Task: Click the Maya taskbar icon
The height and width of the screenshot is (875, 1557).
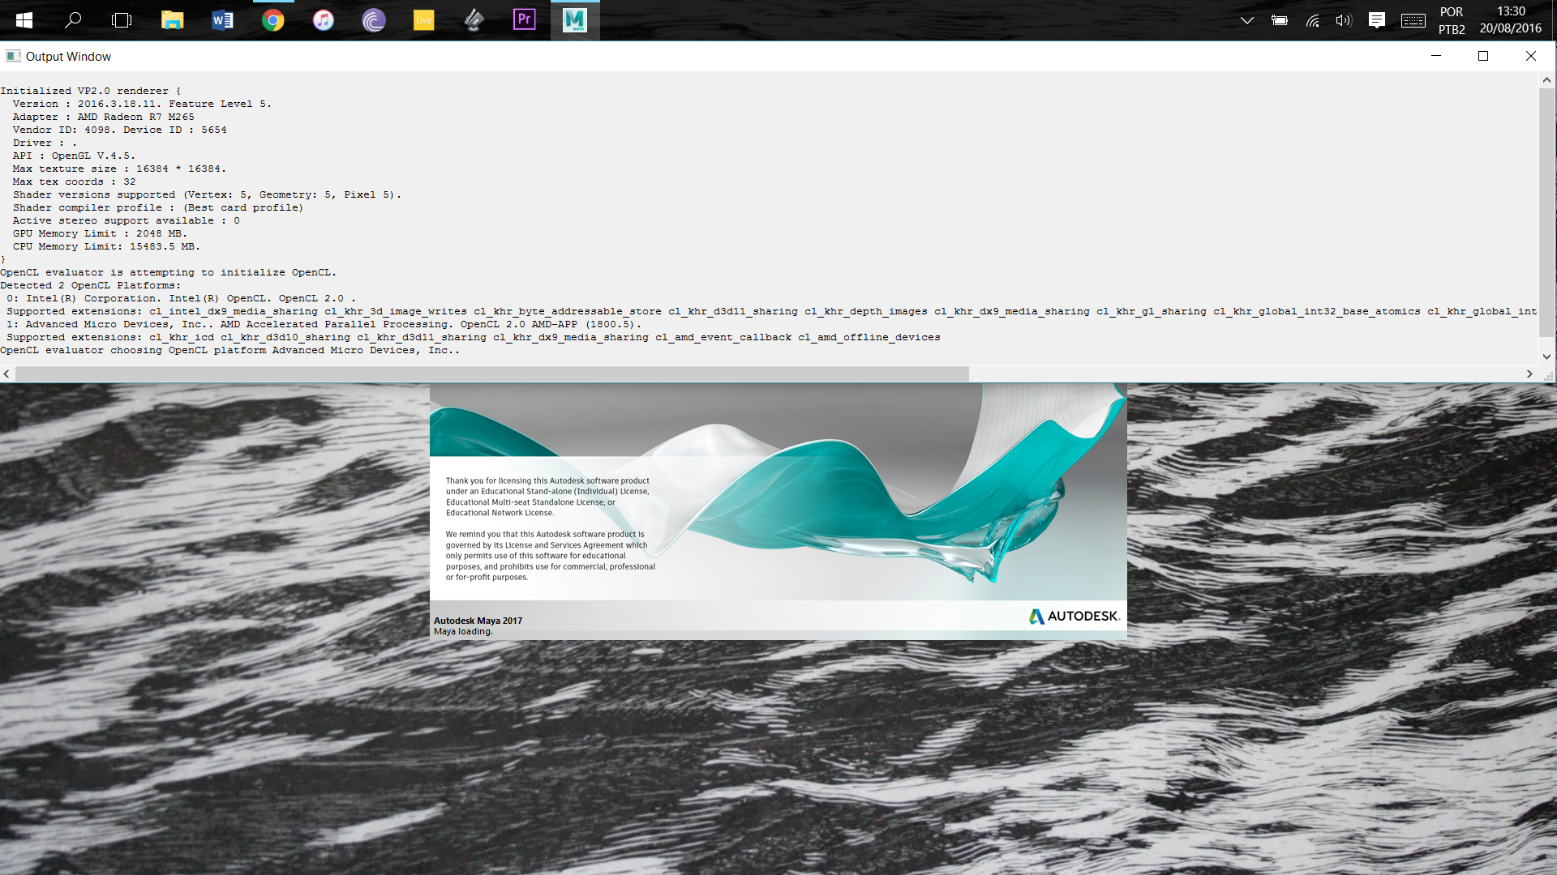Action: [574, 19]
